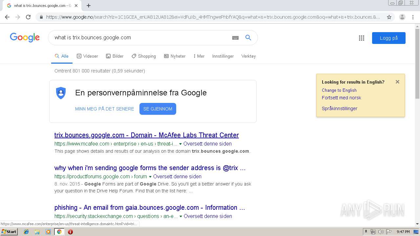Click the privacy shield icon
The height and width of the screenshot is (236, 420).
(61, 93)
